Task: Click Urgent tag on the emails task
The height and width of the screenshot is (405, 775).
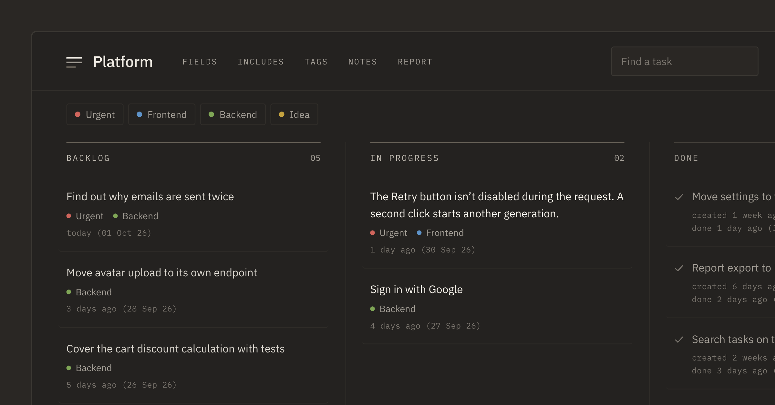Action: pos(85,216)
